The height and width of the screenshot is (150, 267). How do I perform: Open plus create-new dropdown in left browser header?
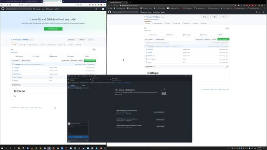coord(99,9)
